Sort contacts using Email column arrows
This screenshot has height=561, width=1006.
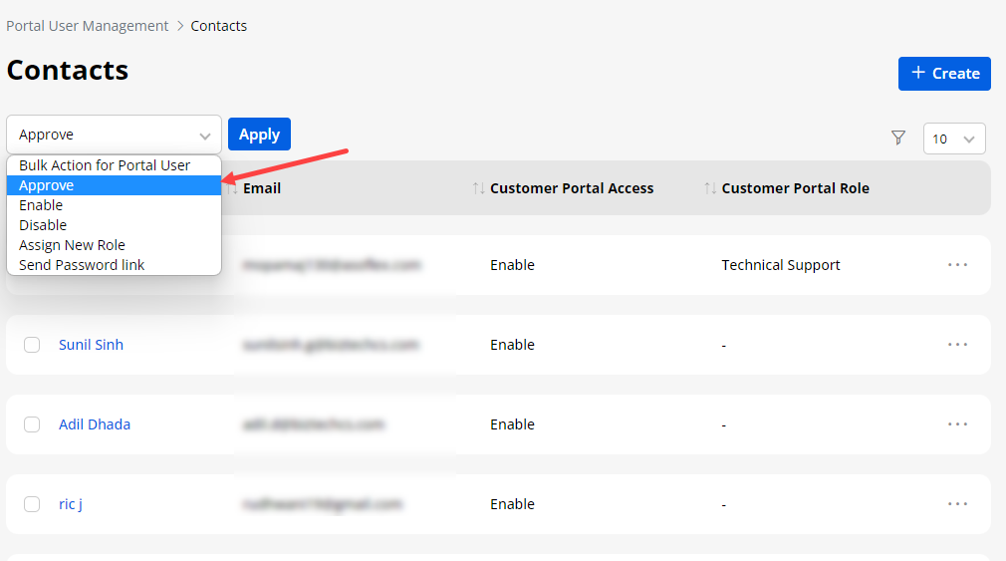[233, 188]
